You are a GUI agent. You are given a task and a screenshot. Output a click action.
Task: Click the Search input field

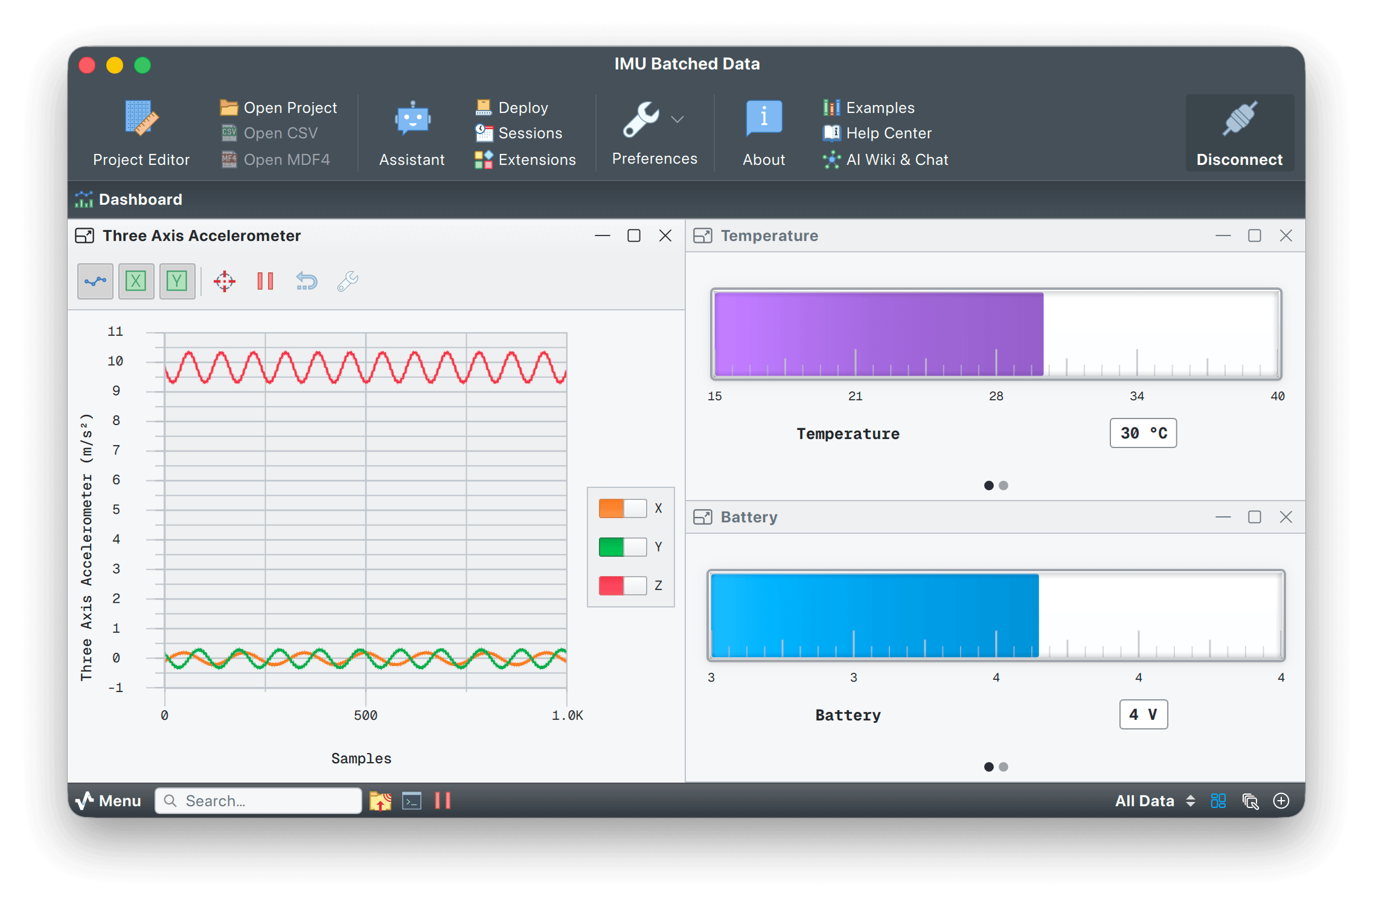click(258, 801)
